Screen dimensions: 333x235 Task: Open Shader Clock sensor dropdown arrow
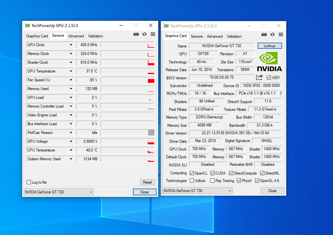tap(71, 62)
